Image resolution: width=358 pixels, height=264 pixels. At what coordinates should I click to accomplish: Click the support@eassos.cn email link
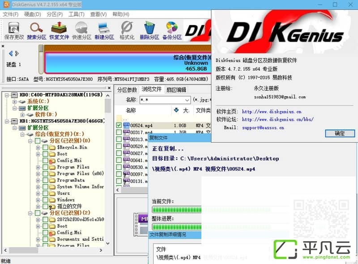pyautogui.click(x=263, y=127)
